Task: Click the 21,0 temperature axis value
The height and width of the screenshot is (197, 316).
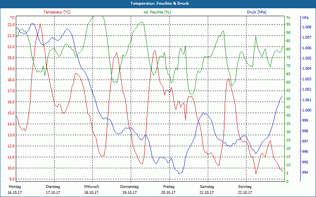Action: (x=11, y=47)
